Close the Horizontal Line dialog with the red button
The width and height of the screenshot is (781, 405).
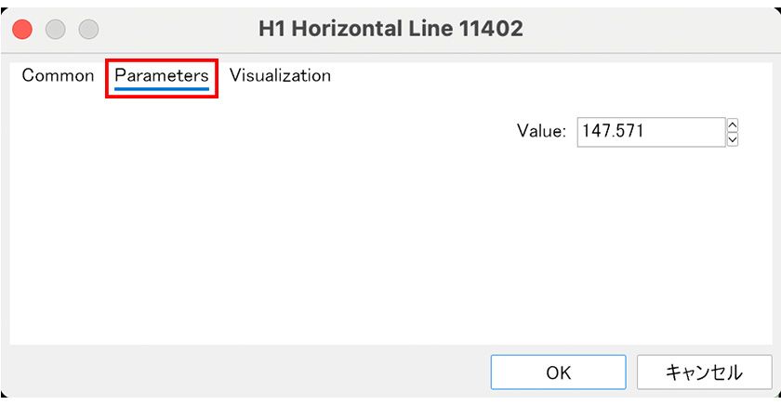point(22,29)
